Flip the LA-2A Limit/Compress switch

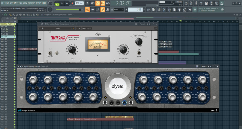click(x=50, y=53)
